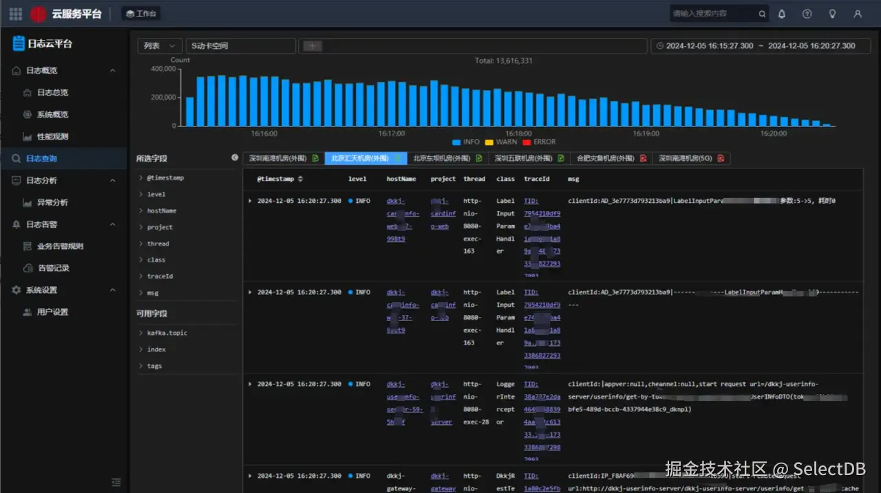The image size is (881, 493).
Task: Switch to 深圳五联机房(外围) tab
Action: pos(529,158)
